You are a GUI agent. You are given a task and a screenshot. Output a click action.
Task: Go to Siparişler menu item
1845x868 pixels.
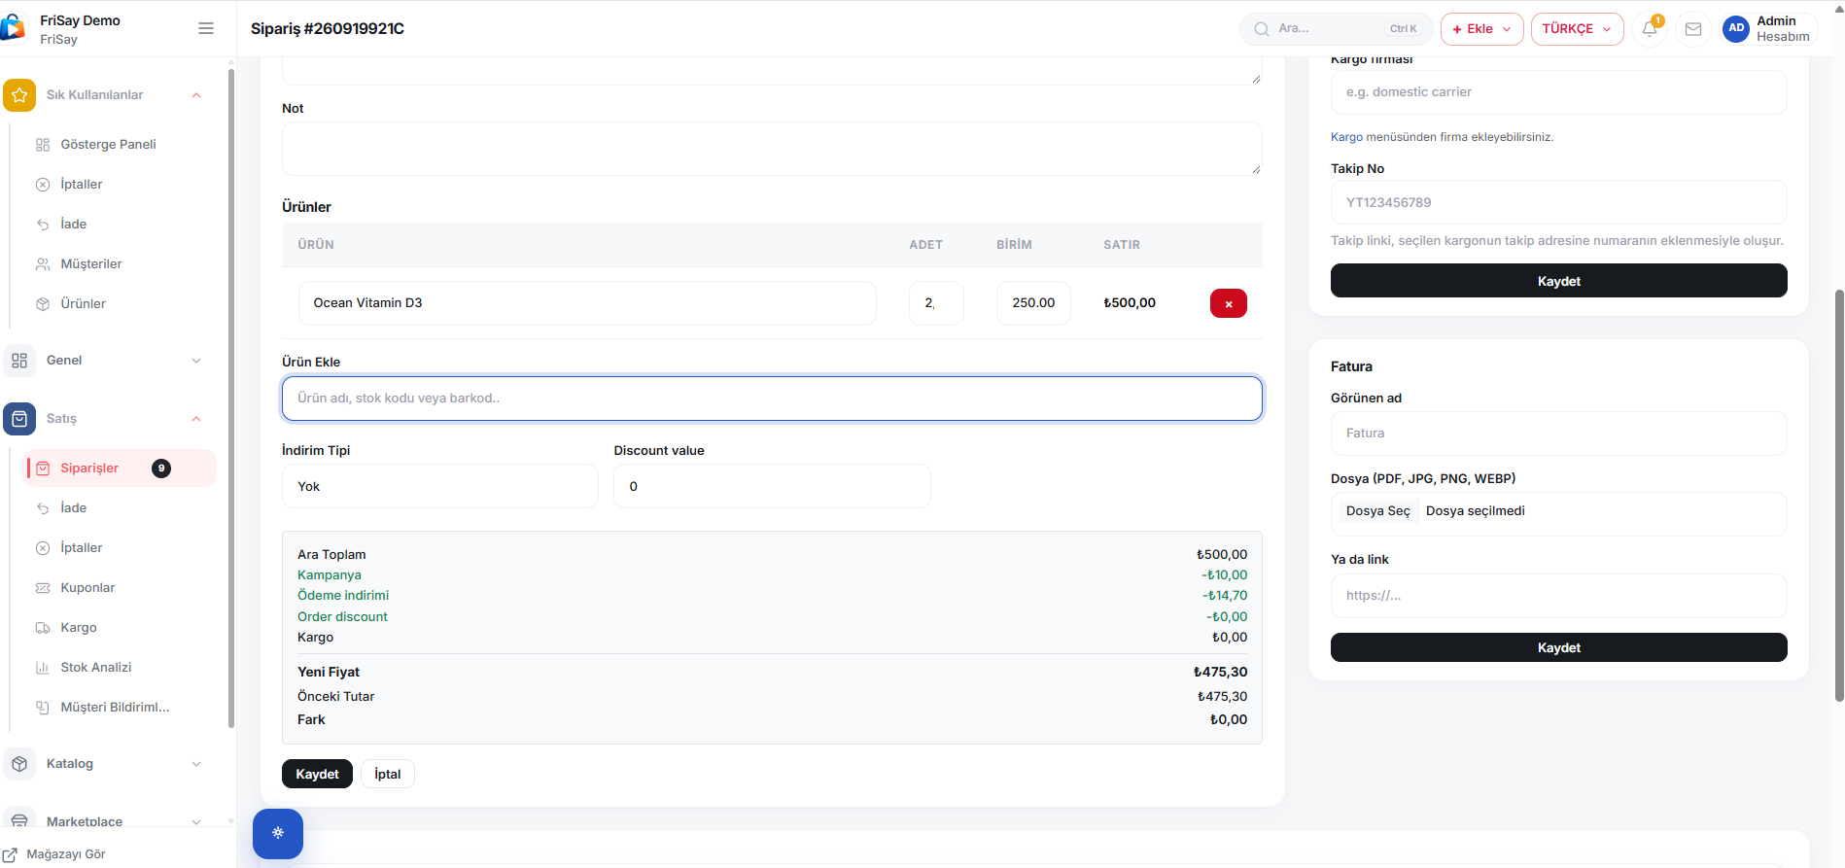(x=120, y=469)
